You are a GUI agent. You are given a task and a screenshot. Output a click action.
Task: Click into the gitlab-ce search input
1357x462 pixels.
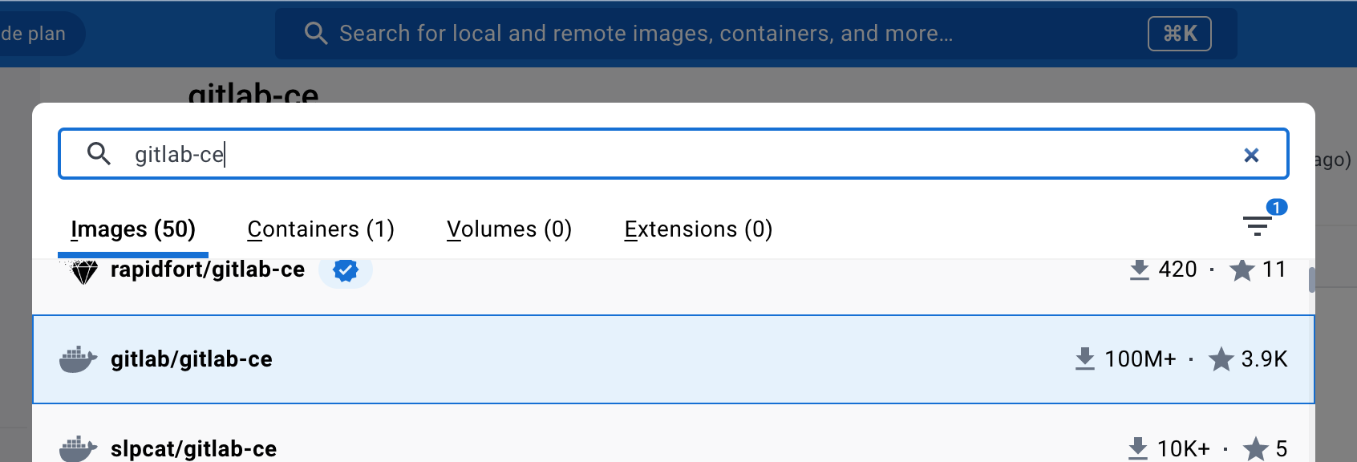coord(673,154)
